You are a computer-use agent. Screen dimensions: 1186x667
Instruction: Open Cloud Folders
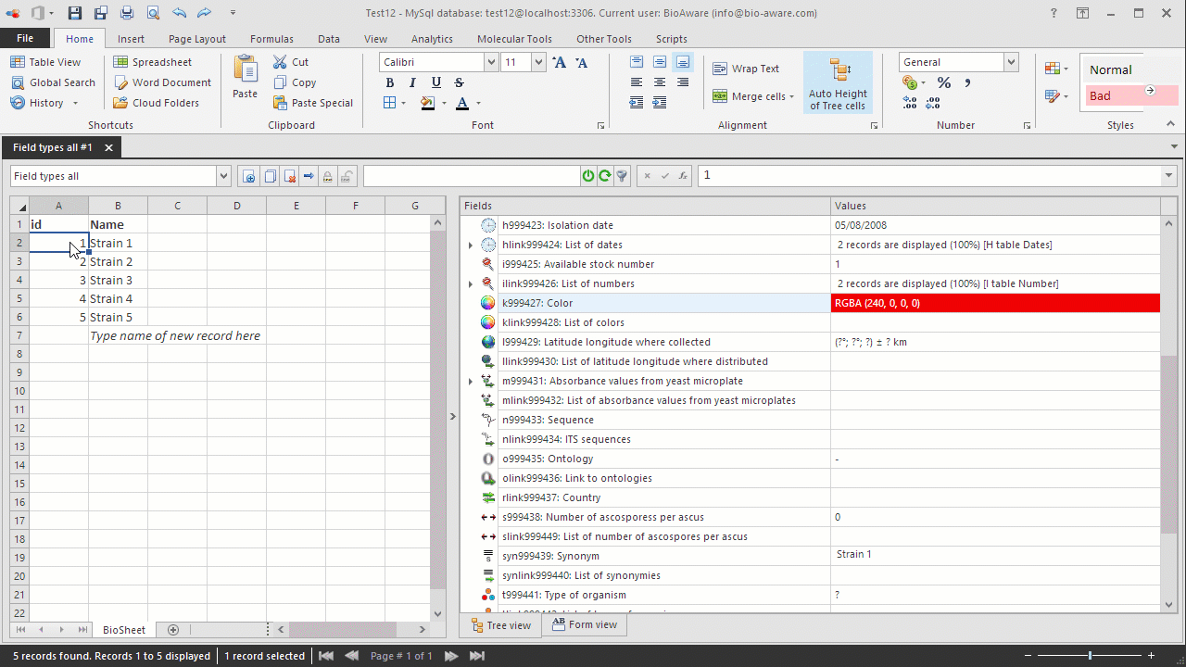point(157,103)
